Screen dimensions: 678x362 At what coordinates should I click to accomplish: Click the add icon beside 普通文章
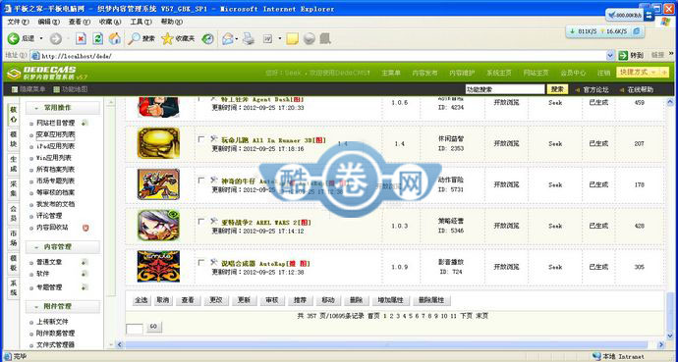85,262
